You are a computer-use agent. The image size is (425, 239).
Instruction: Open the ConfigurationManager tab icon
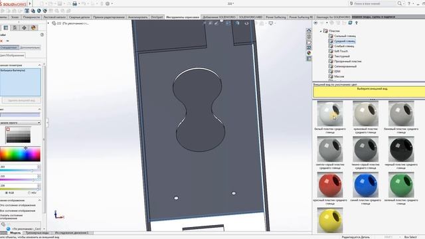pos(15,28)
